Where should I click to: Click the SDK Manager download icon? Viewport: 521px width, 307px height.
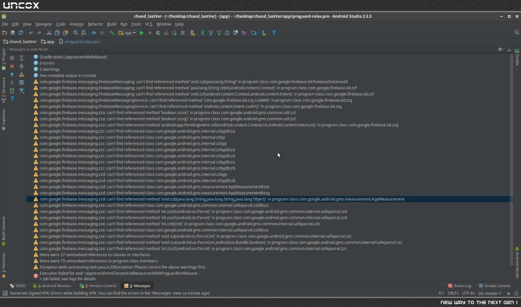[263, 33]
